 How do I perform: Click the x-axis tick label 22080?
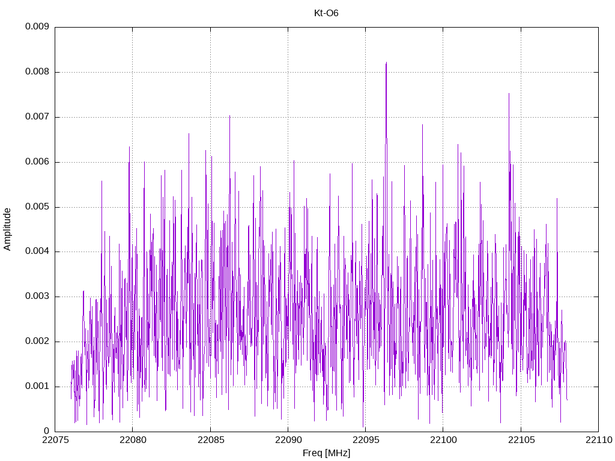pos(133,440)
